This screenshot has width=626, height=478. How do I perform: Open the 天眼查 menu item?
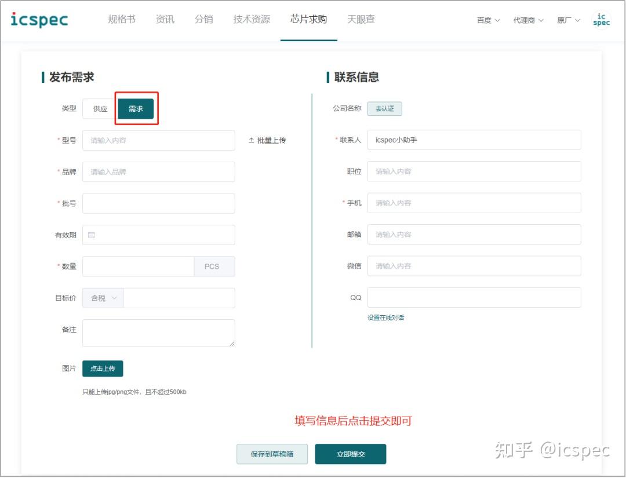[x=361, y=19]
